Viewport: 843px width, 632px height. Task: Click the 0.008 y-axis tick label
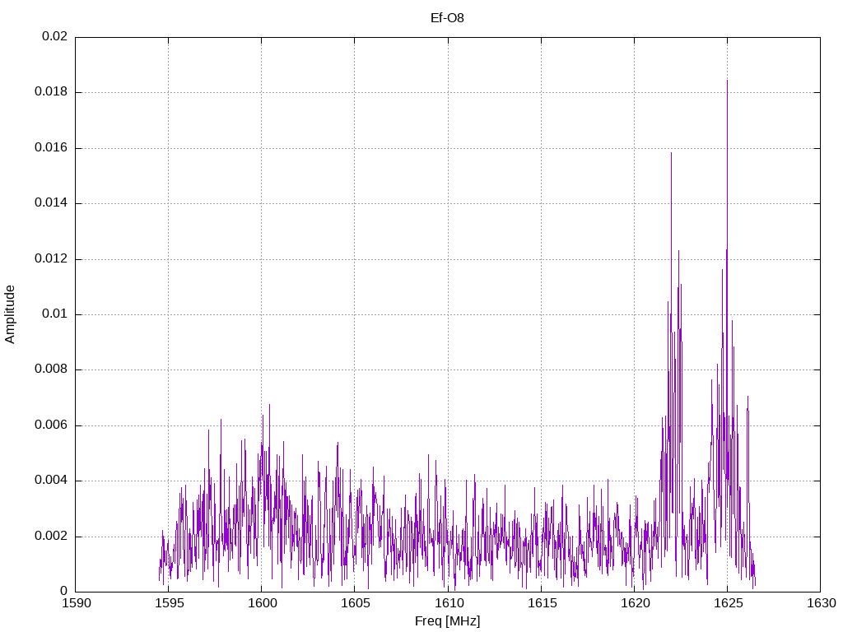(51, 369)
